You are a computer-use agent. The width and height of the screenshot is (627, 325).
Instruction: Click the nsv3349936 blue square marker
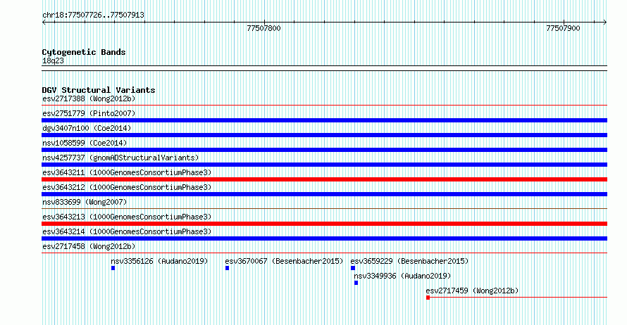point(356,283)
